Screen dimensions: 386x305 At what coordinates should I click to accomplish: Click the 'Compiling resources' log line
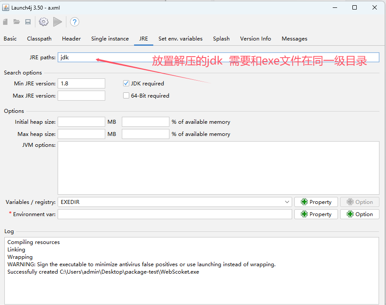pos(34,242)
